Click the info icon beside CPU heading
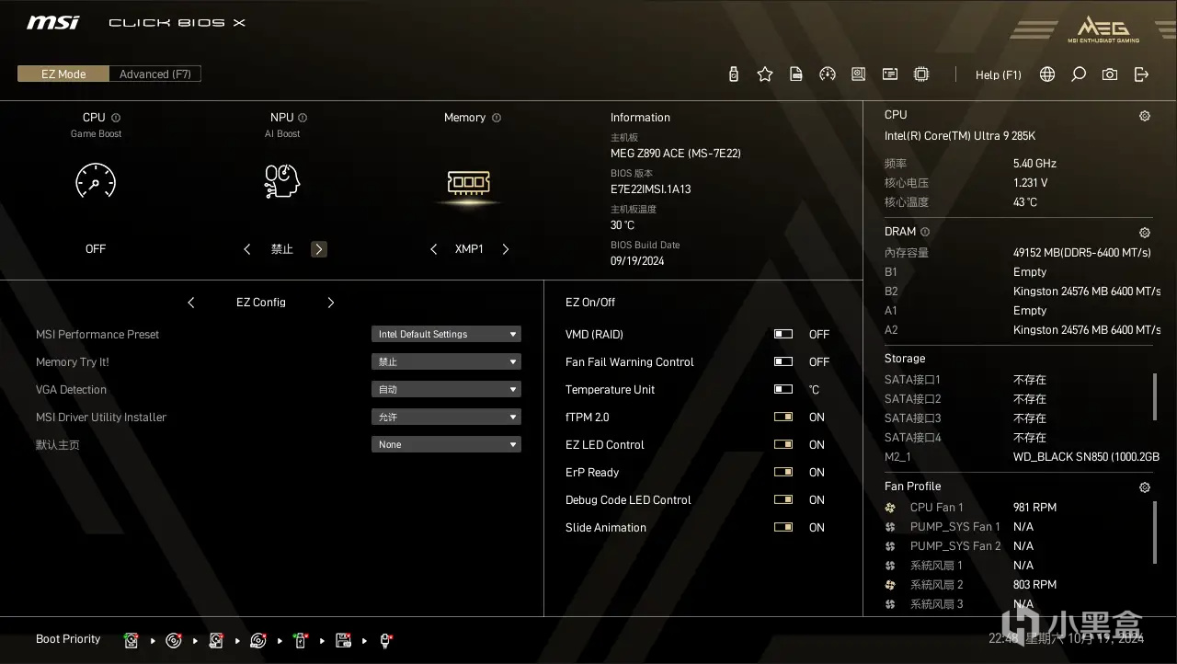The height and width of the screenshot is (664, 1177). 116,118
